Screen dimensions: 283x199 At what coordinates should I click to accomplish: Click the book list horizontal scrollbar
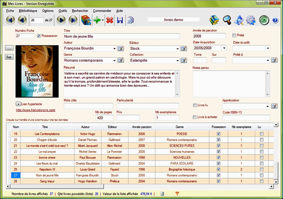pos(140,187)
